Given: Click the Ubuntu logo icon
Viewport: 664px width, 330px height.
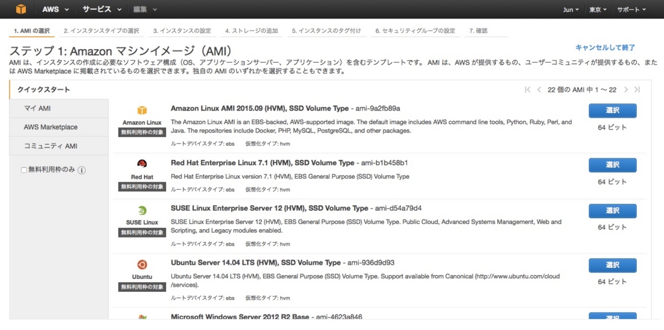Looking at the screenshot, I should coord(142,265).
